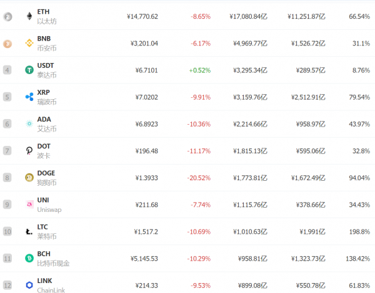The height and width of the screenshot is (293, 375).
Task: Click the rank 12 badge
Action: [x=7, y=284]
